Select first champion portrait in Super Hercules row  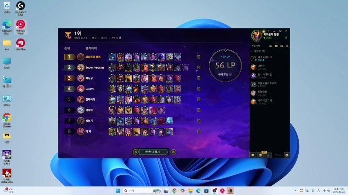click(112, 67)
